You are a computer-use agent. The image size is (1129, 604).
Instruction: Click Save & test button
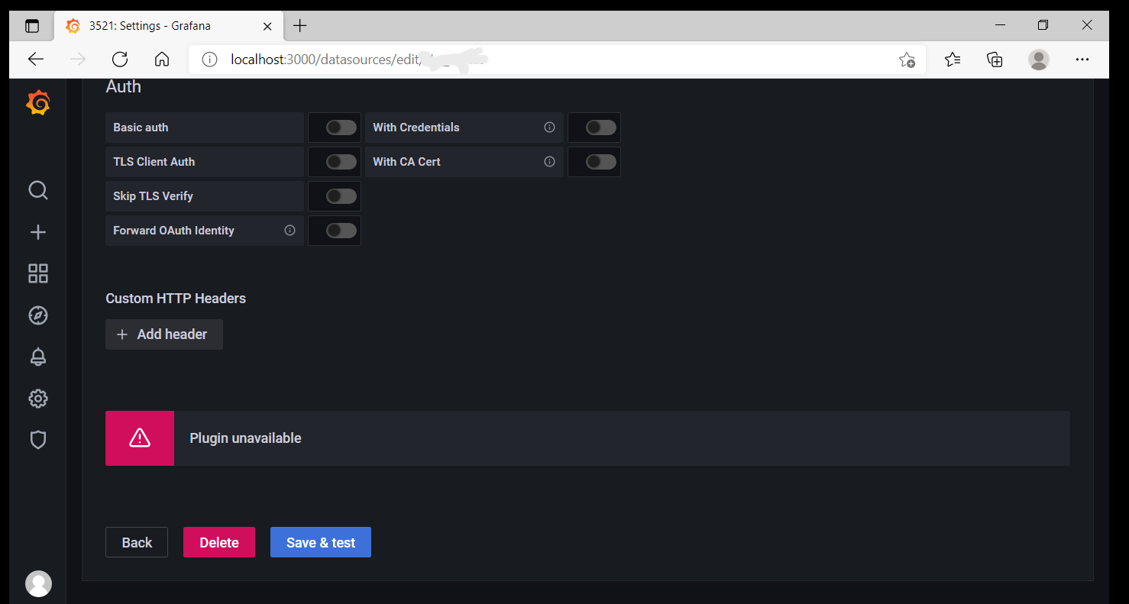point(321,542)
